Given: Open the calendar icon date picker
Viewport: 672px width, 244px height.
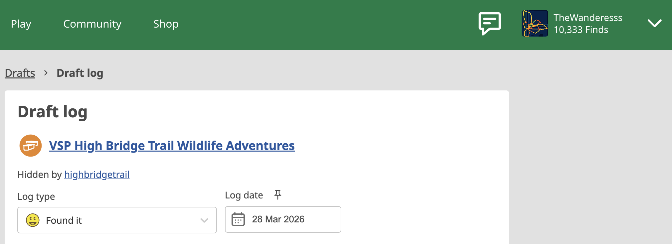Looking at the screenshot, I should [x=238, y=219].
